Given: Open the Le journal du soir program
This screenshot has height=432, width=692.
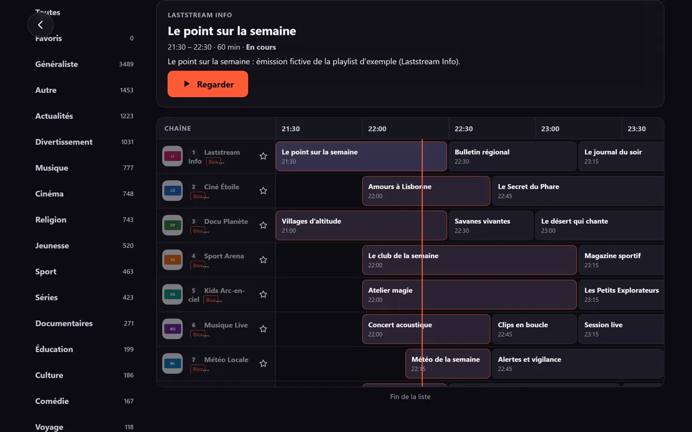Looking at the screenshot, I should (621, 157).
